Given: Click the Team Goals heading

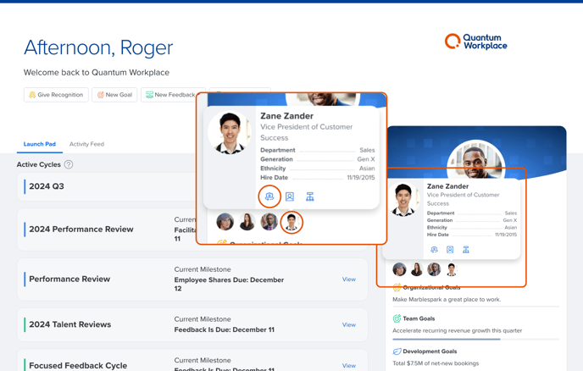Looking at the screenshot, I should click(419, 318).
